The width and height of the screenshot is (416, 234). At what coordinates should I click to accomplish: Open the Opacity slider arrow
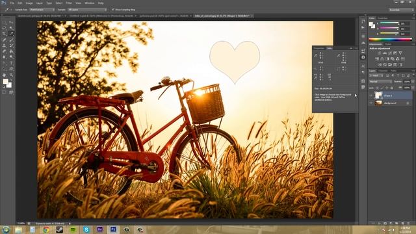point(413,81)
